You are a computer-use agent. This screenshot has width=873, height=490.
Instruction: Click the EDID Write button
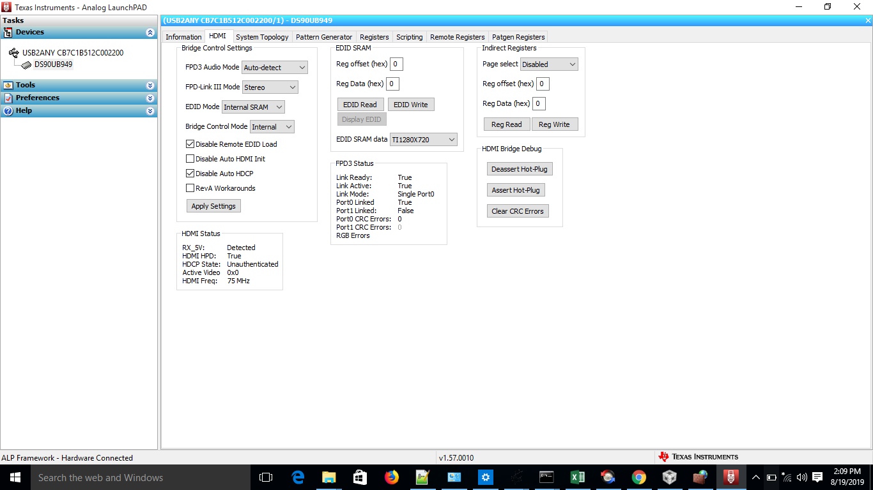point(411,105)
